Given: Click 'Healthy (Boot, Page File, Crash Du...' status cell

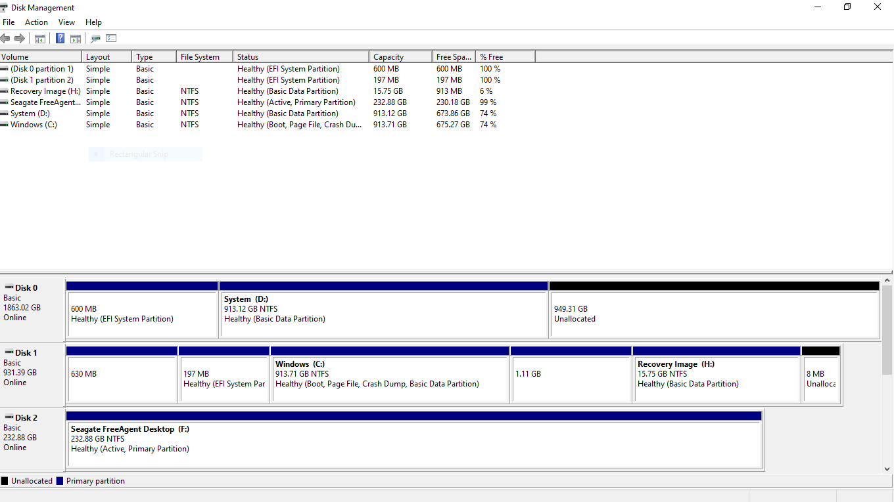Looking at the screenshot, I should point(300,125).
